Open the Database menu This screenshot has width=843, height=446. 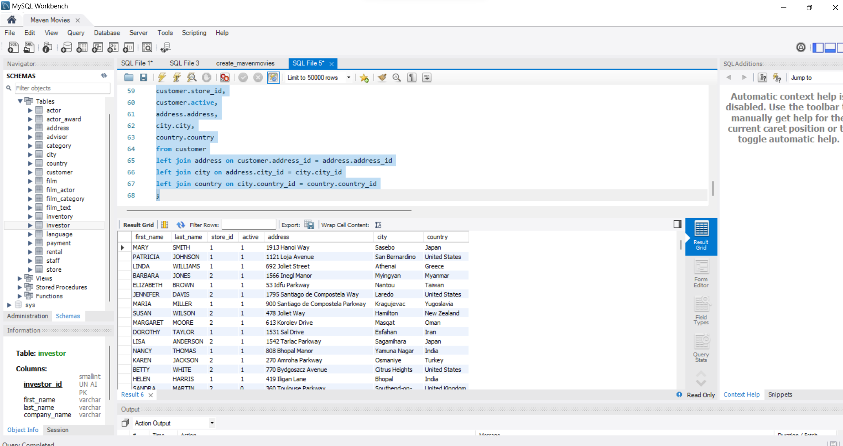click(x=107, y=33)
